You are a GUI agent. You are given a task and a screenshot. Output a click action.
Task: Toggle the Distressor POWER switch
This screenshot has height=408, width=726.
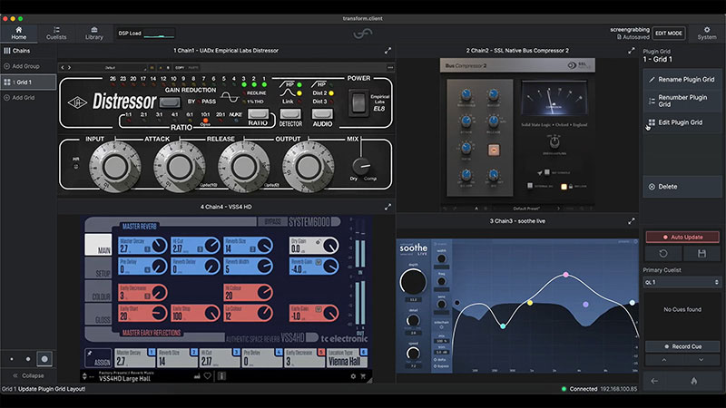pyautogui.click(x=358, y=102)
